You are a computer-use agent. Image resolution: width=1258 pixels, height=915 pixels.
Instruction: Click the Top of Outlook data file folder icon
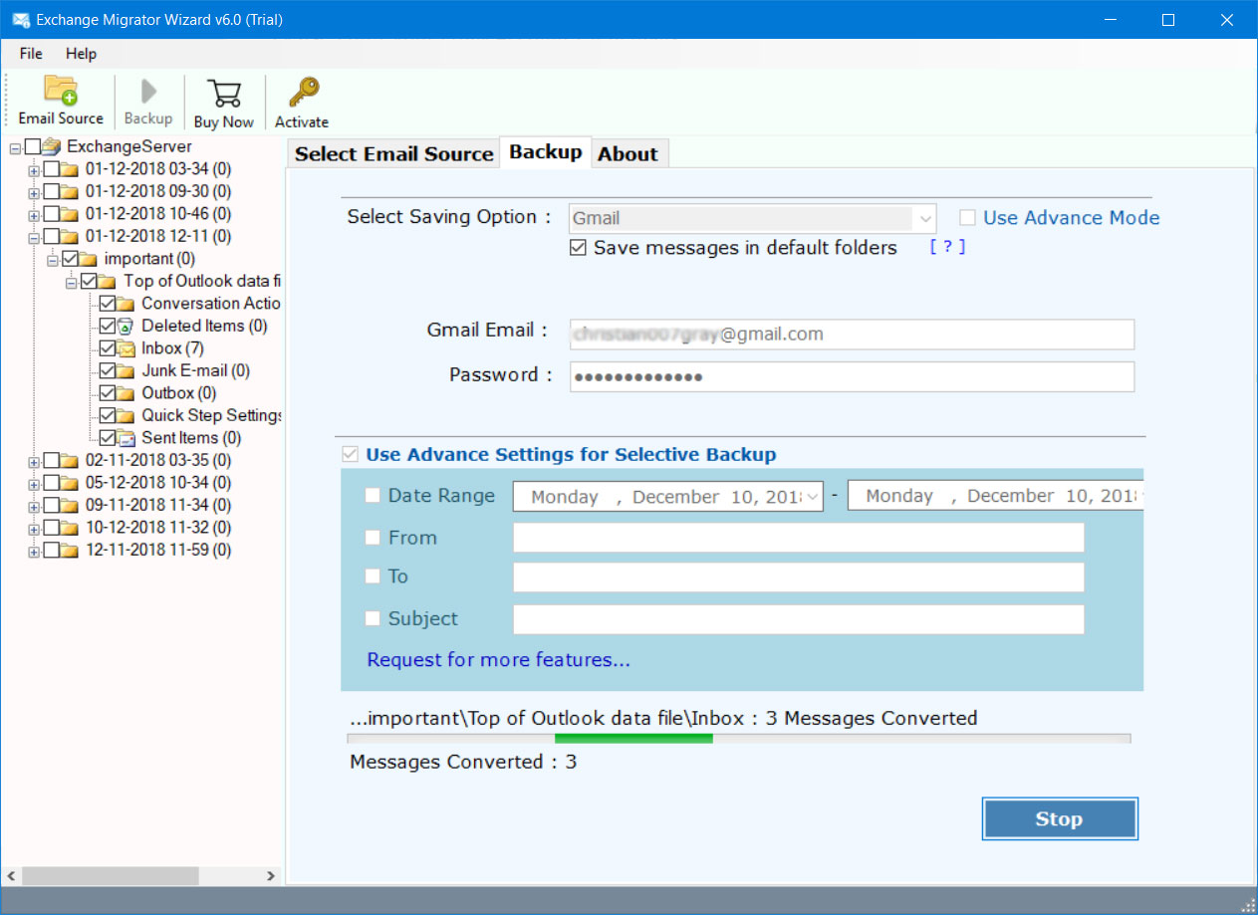[107, 281]
